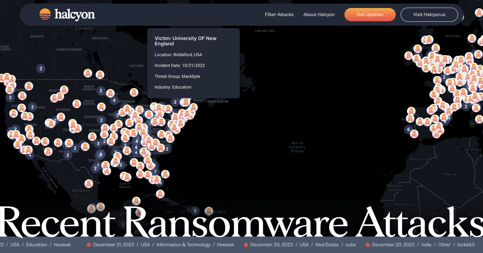Click the halcyon logo
The width and height of the screenshot is (483, 253).
[67, 14]
